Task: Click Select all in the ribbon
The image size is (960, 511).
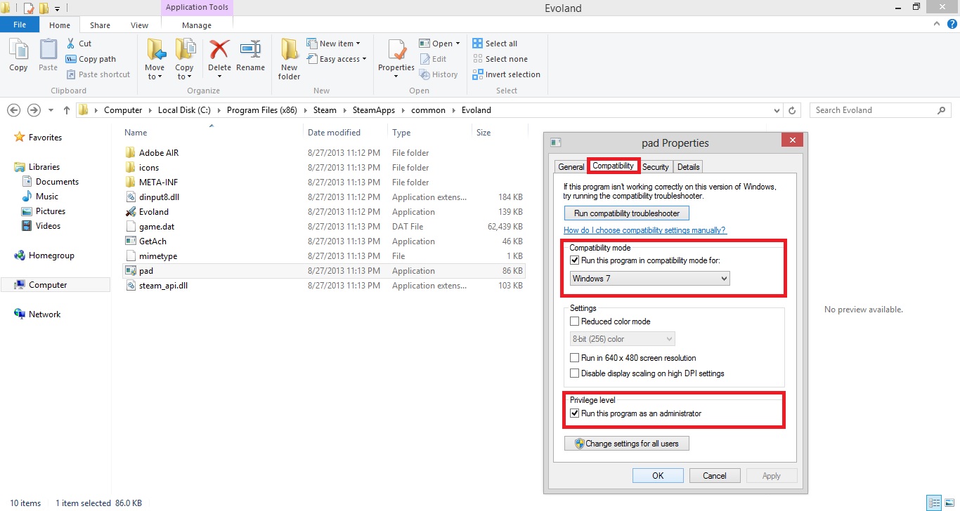Action: pyautogui.click(x=495, y=44)
